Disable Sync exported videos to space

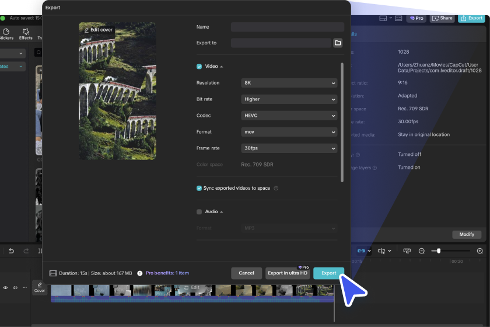tap(199, 189)
